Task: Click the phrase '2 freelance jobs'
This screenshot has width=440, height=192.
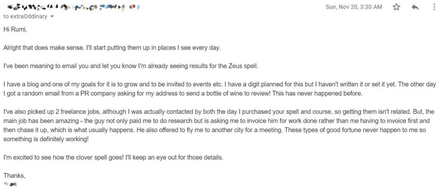Action: (x=76, y=111)
